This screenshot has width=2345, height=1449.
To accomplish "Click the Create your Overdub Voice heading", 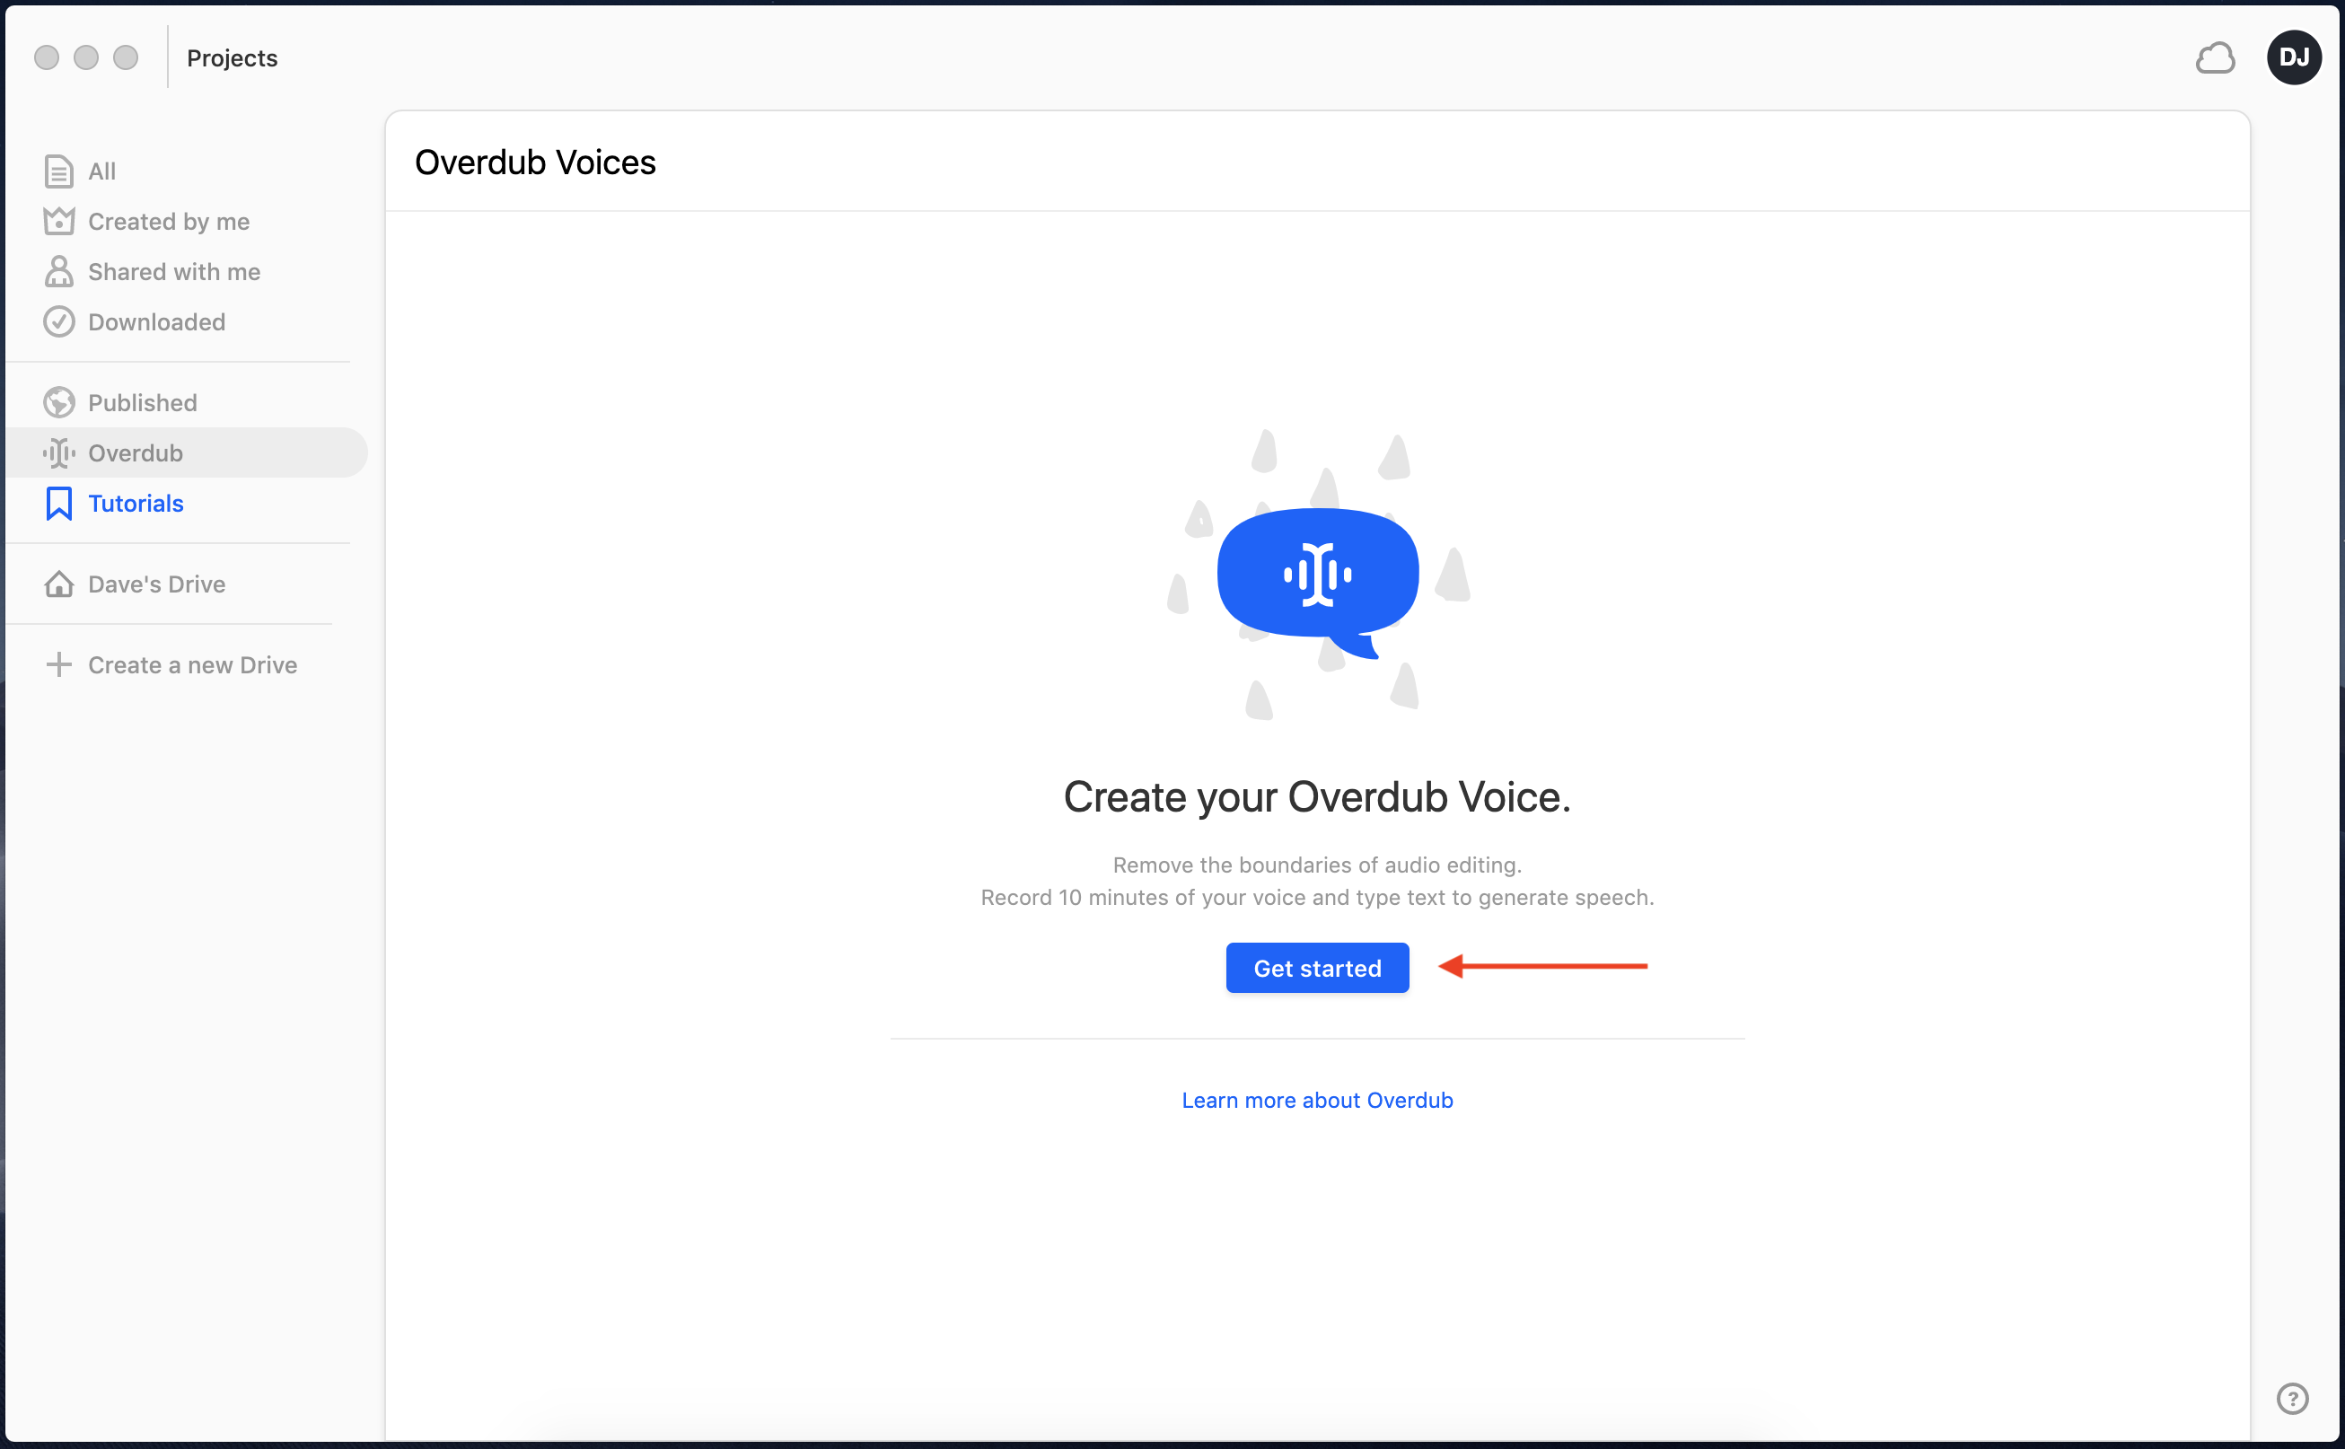I will [x=1317, y=797].
